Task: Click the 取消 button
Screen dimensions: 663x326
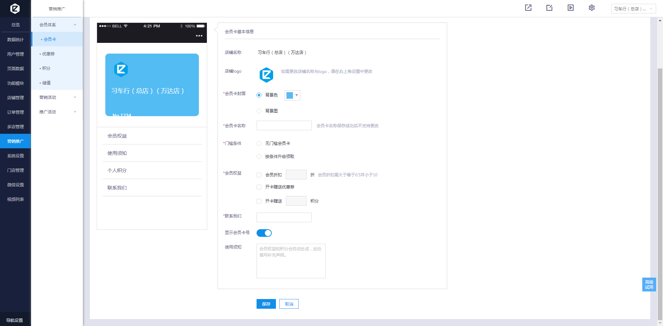Action: [x=289, y=304]
